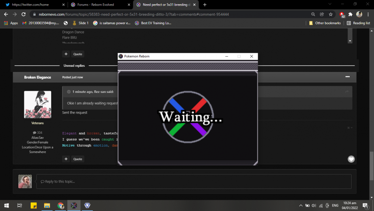374x211 pixels.
Task: Switch to Chrome on taskbar
Action: 60,205
